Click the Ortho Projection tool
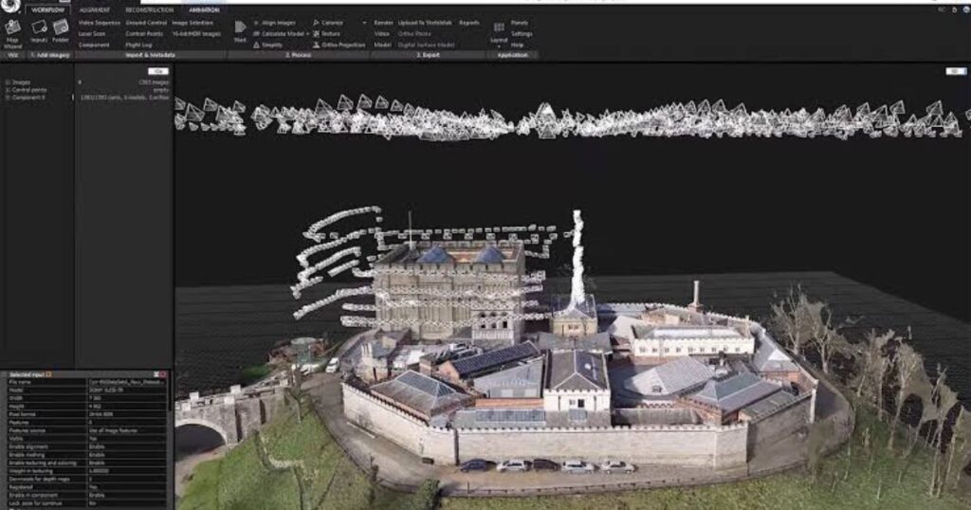Image resolution: width=971 pixels, height=510 pixels. coord(339,45)
